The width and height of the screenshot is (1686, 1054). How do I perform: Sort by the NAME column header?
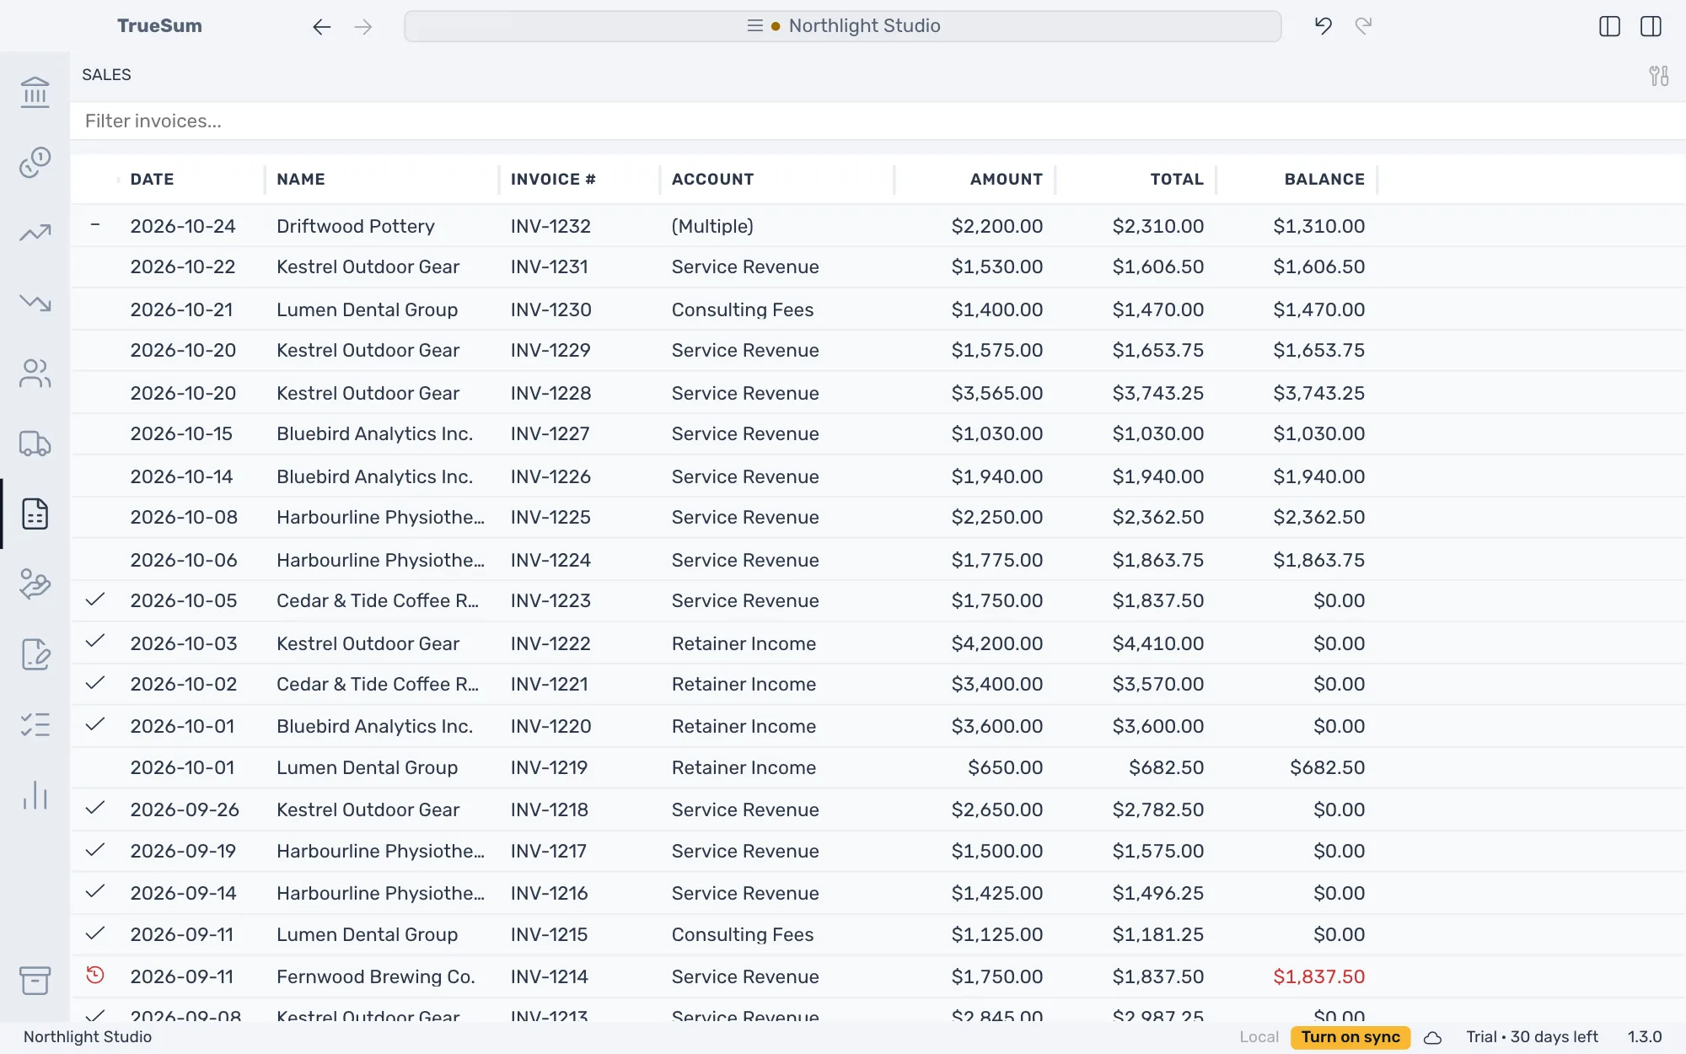301,179
